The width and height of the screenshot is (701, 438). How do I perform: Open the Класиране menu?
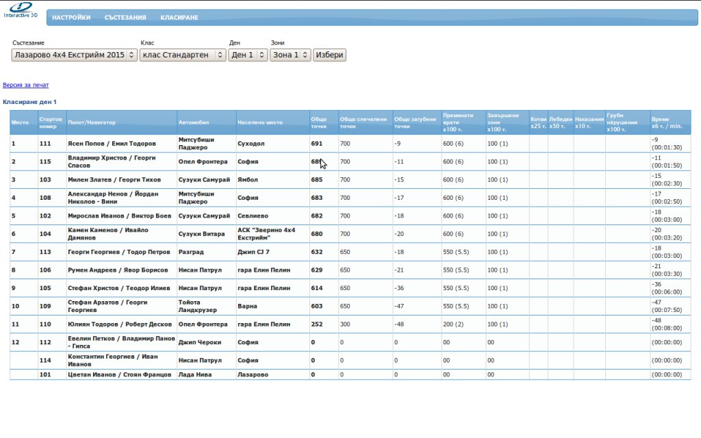[179, 18]
